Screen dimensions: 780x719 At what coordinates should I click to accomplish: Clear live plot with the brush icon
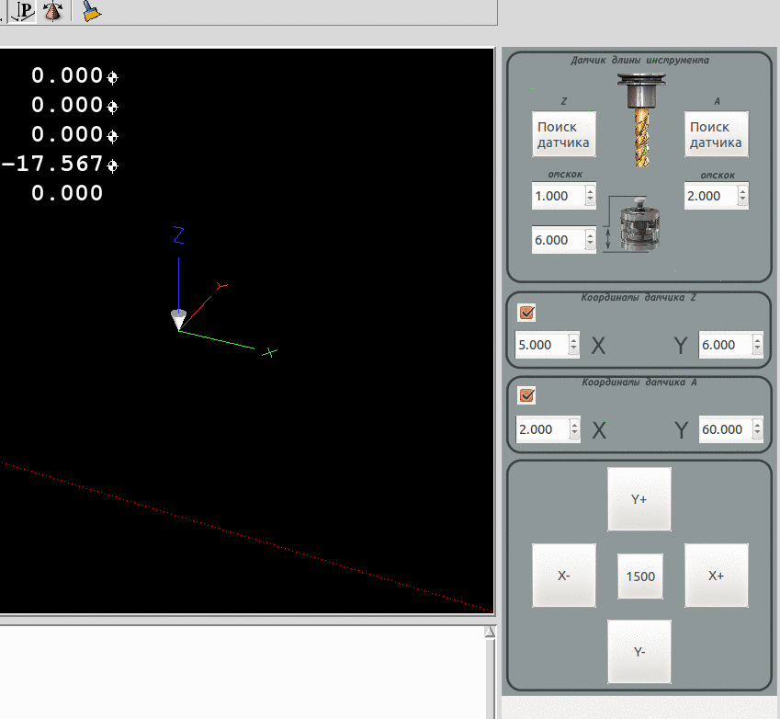92,11
